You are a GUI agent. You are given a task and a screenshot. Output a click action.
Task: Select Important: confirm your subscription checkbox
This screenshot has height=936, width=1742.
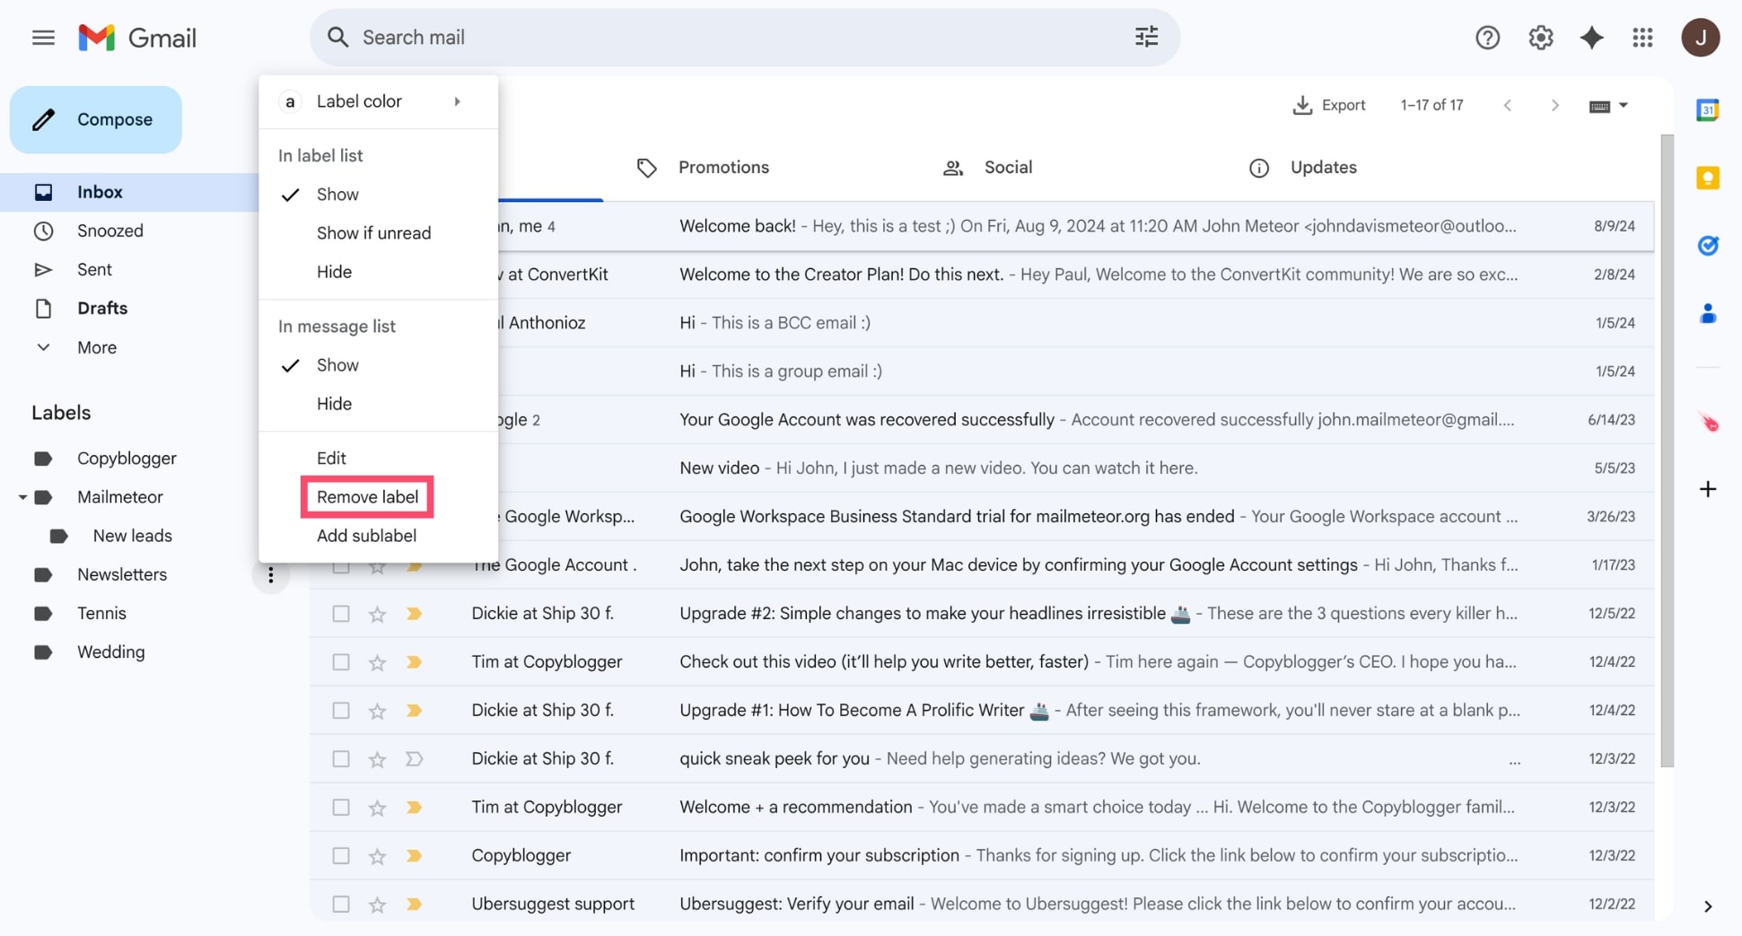click(x=340, y=856)
